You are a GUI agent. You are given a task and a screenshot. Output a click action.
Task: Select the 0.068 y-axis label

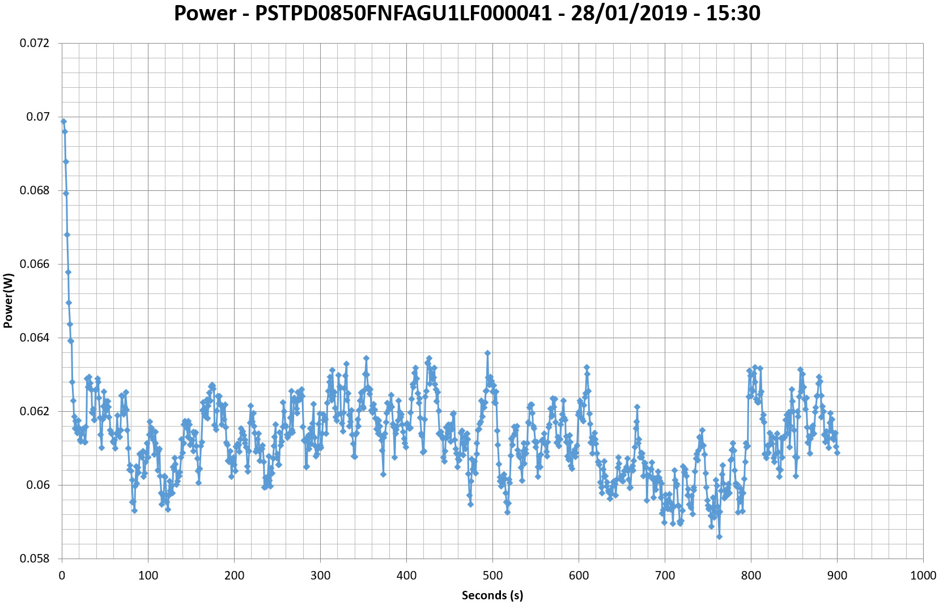click(35, 190)
